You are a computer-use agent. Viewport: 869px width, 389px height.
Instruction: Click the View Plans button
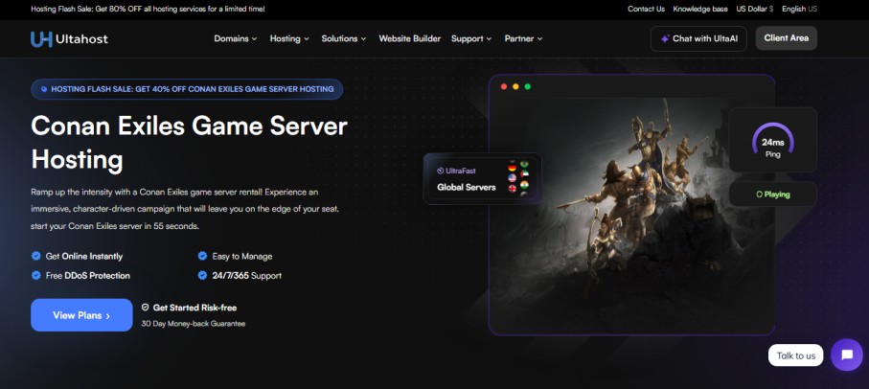[x=81, y=314]
